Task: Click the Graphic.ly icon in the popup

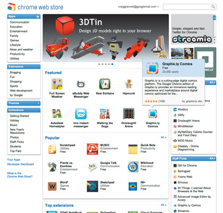Action: point(152,68)
